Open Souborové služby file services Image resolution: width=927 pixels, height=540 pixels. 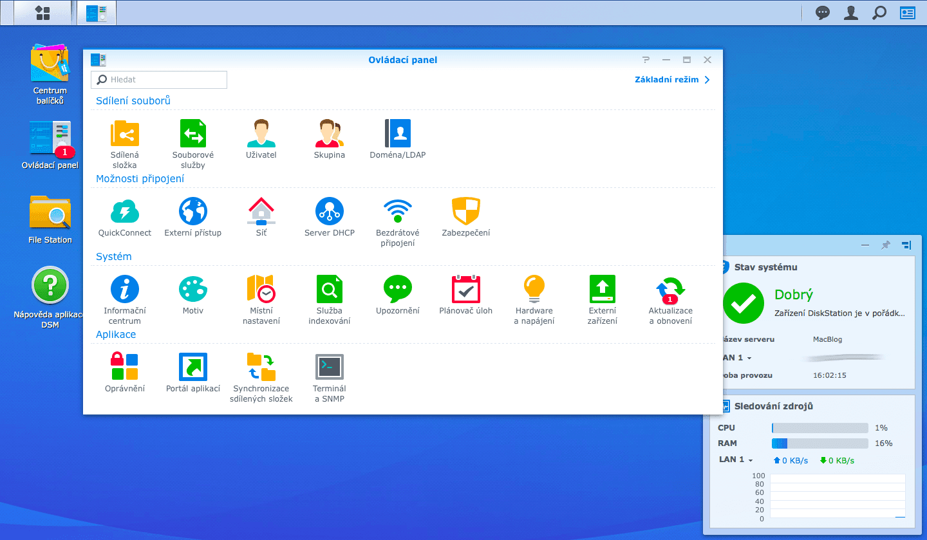point(193,144)
